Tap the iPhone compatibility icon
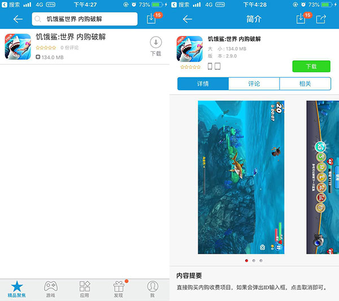 point(210,66)
